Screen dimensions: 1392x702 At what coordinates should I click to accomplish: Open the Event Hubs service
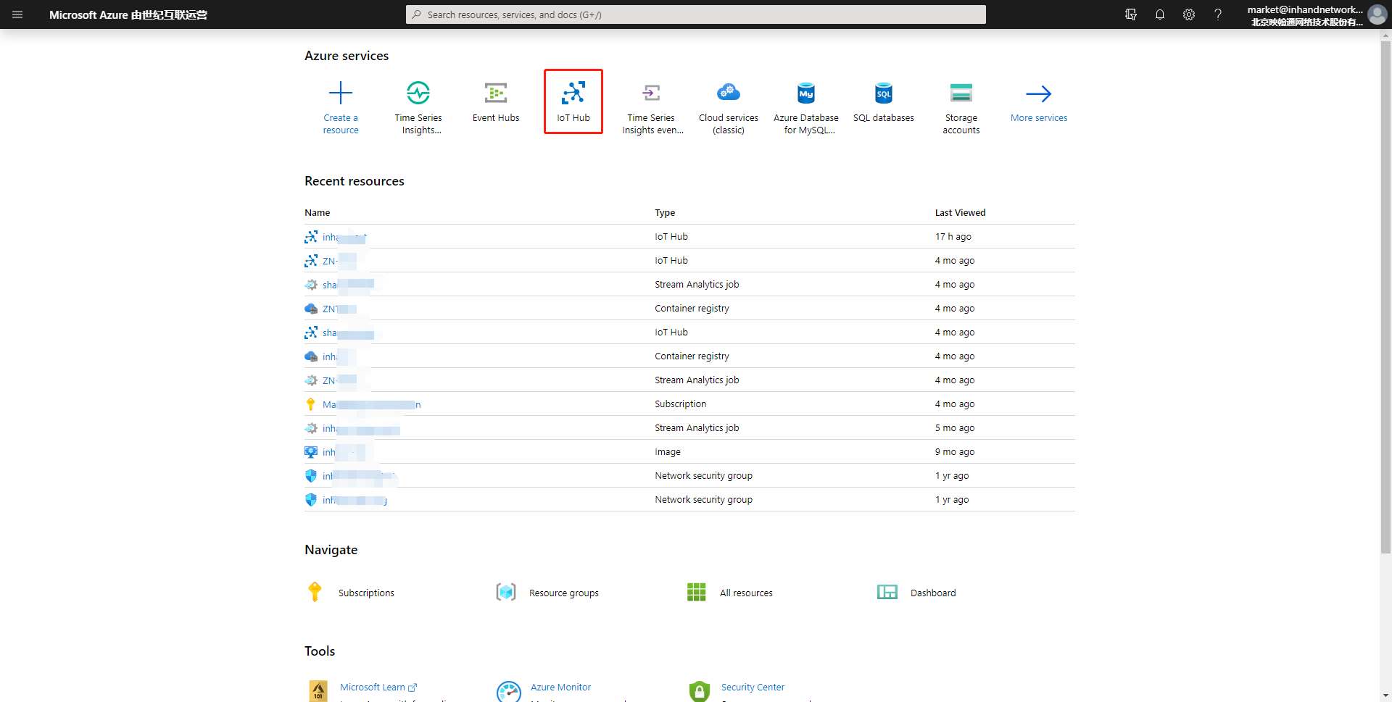[x=496, y=101]
